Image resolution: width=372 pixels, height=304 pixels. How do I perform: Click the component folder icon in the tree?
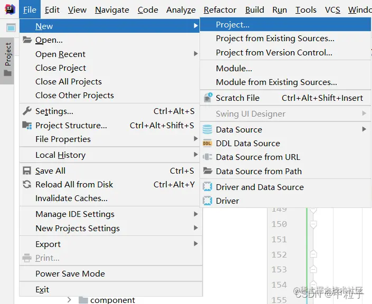pos(83,300)
